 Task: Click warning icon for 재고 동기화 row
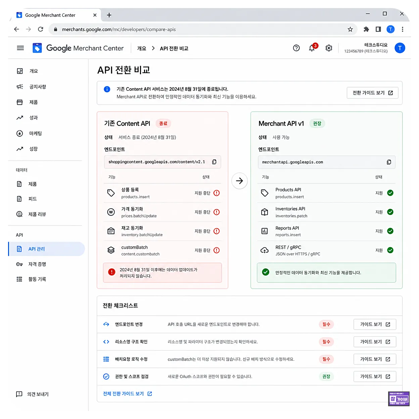point(217,231)
